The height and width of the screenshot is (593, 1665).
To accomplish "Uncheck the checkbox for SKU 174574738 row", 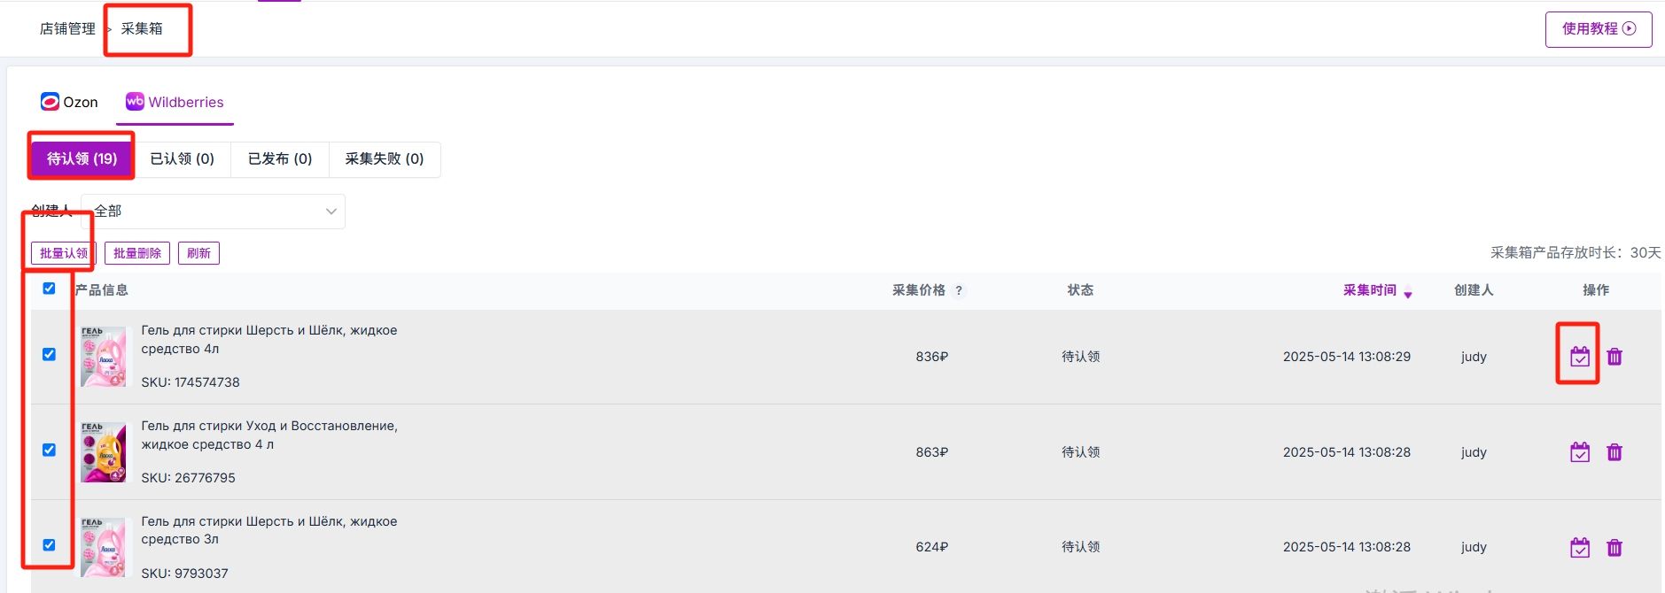I will pos(49,354).
